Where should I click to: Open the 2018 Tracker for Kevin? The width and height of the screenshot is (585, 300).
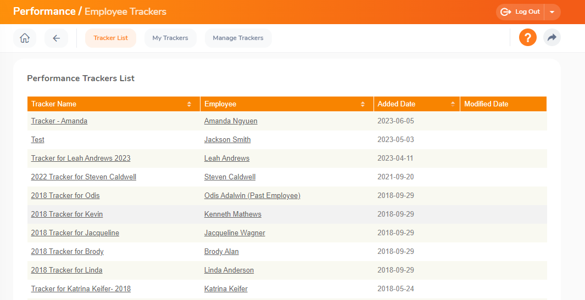[67, 214]
